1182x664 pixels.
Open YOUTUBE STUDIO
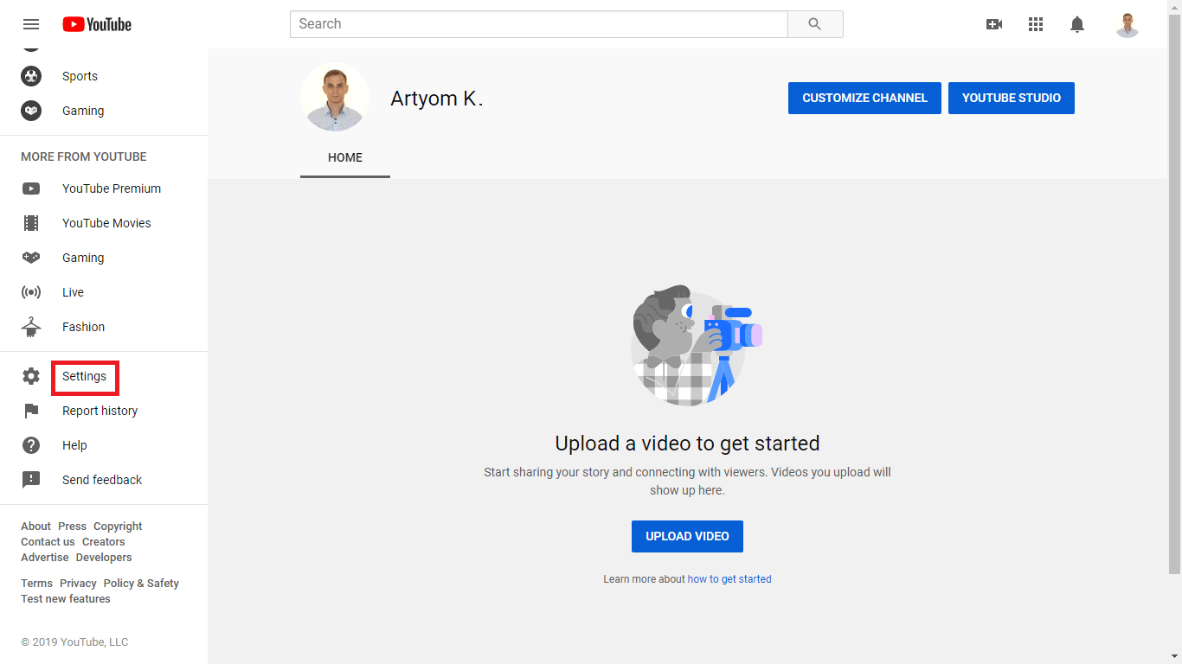click(1011, 99)
